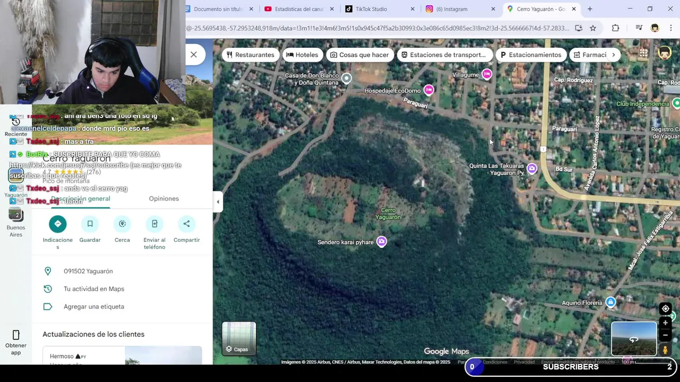Click install app icon in address bar

579,28
